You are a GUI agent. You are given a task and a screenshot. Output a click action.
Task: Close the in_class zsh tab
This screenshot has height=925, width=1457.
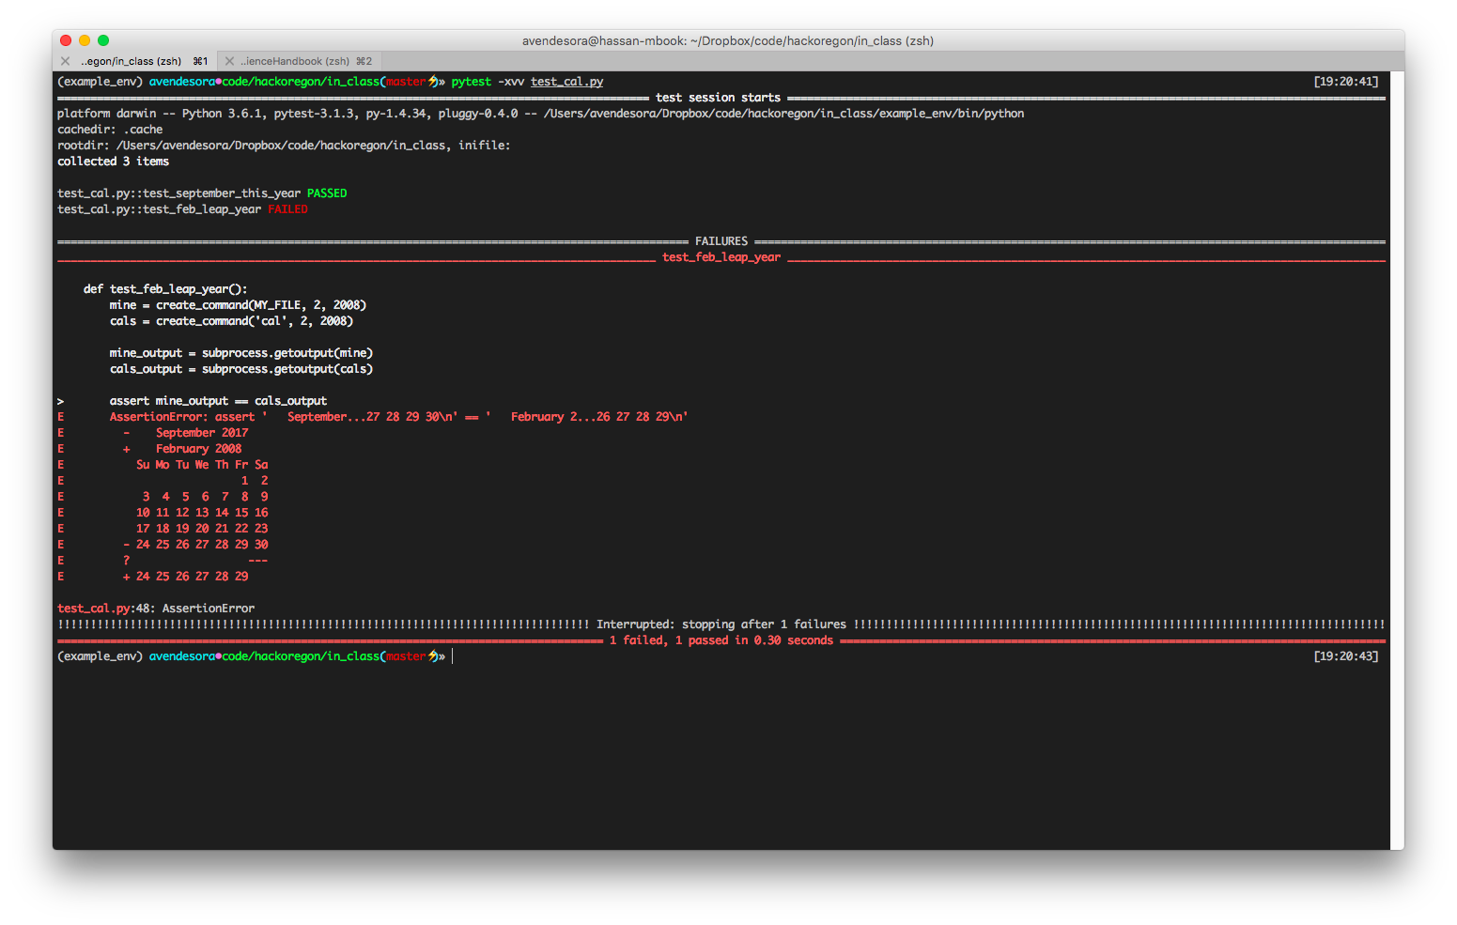pyautogui.click(x=65, y=61)
